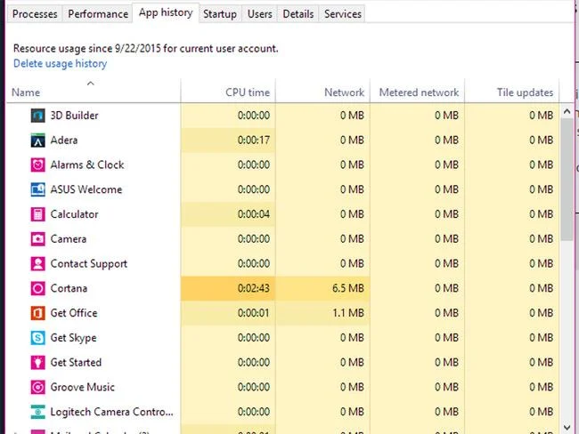Select the App history tab
This screenshot has height=434, width=579.
(x=166, y=13)
